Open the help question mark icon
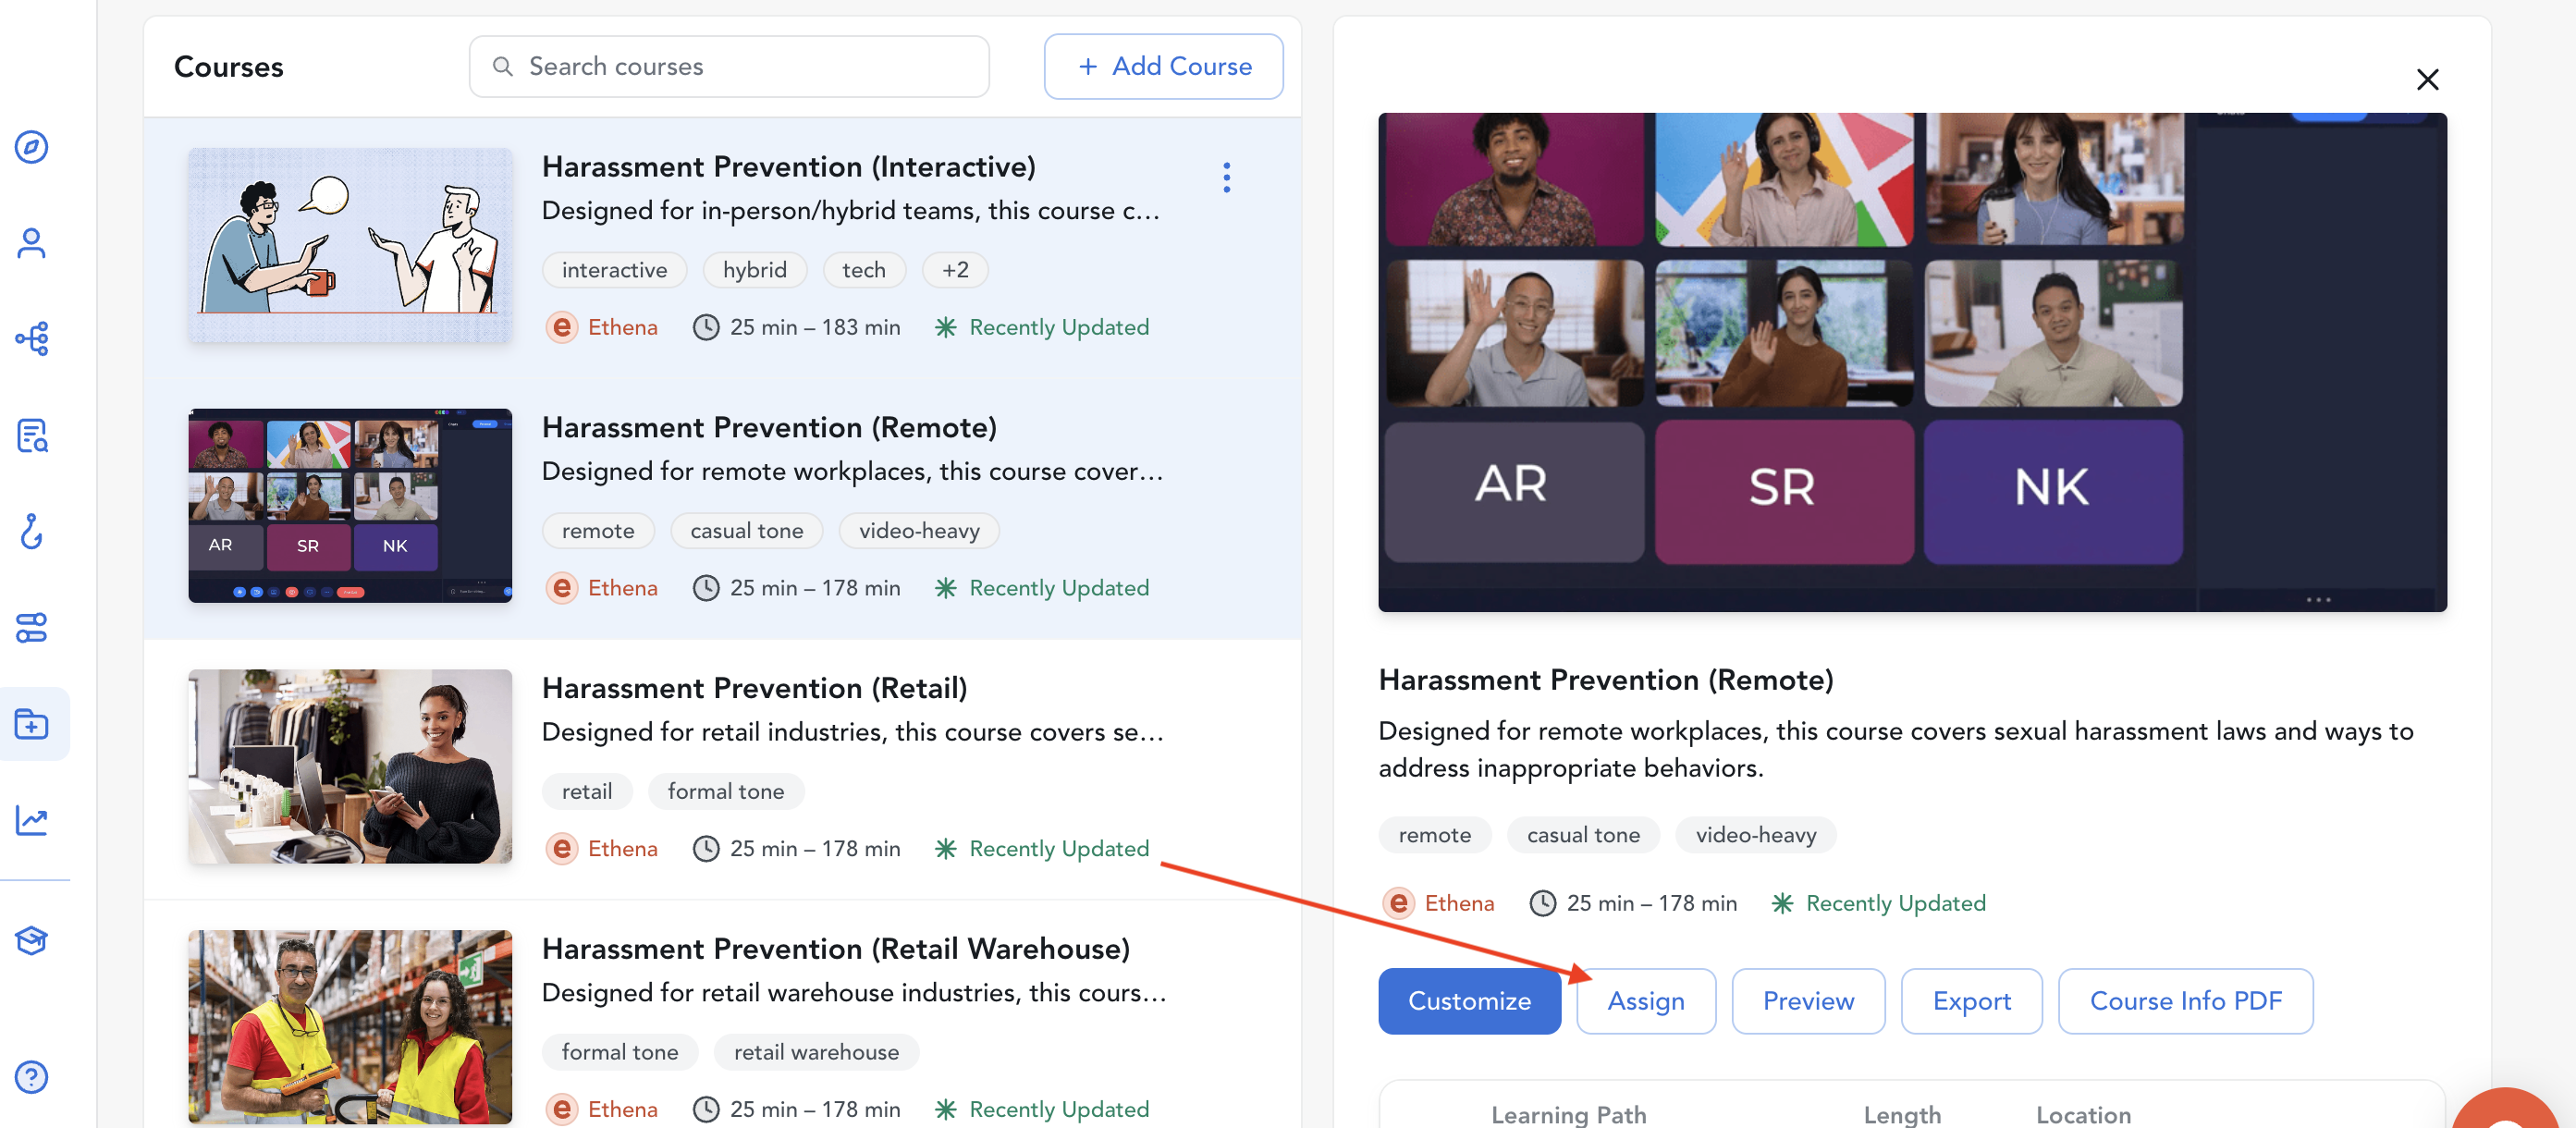2576x1128 pixels. click(x=32, y=1077)
